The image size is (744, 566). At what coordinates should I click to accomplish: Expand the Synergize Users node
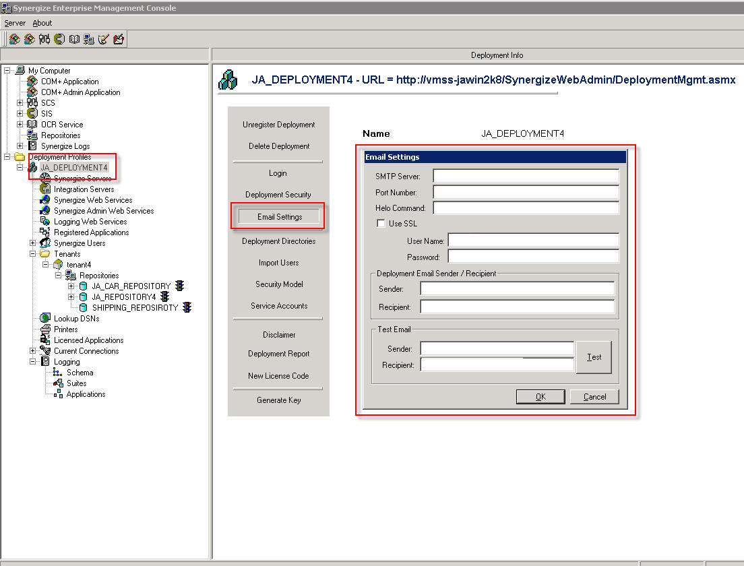pos(33,243)
